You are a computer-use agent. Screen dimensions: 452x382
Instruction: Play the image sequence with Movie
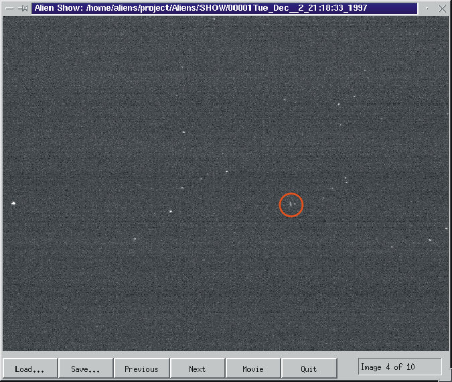(x=253, y=368)
